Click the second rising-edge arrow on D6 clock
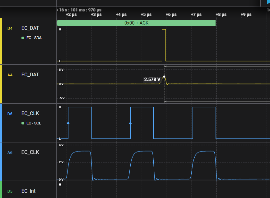Viewport: 270px width, 198px height. coord(130,123)
